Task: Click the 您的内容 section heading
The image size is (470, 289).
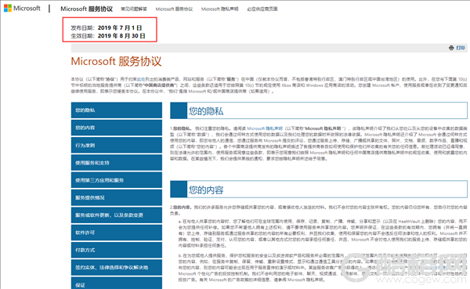Action: tap(206, 190)
